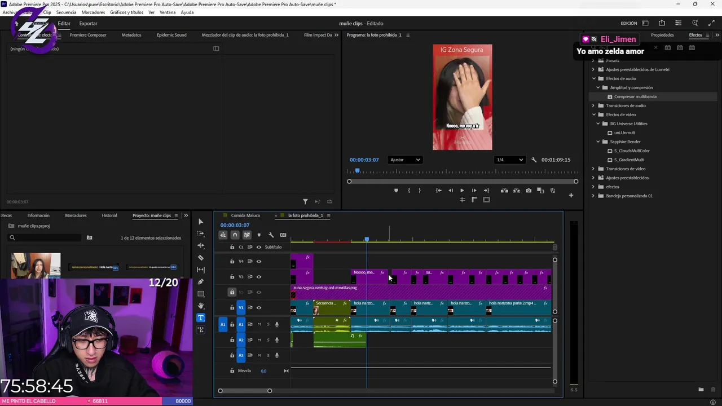The height and width of the screenshot is (406, 722).
Task: Open the Marcadores menu
Action: [93, 12]
